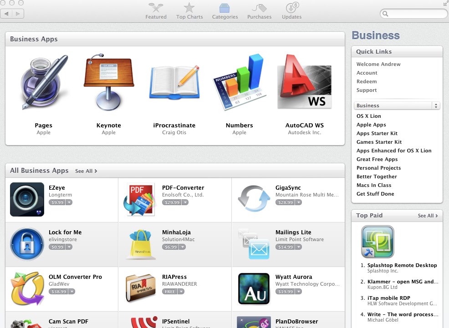Buy GigaSync for $28.99

click(x=286, y=202)
